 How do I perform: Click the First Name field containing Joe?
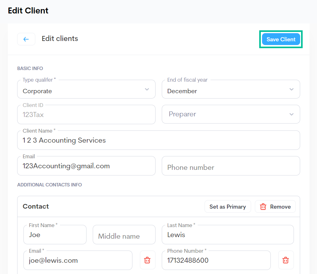click(55, 235)
